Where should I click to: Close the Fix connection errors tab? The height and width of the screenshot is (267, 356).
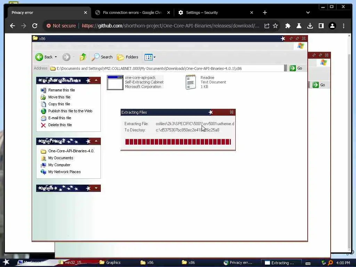pyautogui.click(x=169, y=13)
